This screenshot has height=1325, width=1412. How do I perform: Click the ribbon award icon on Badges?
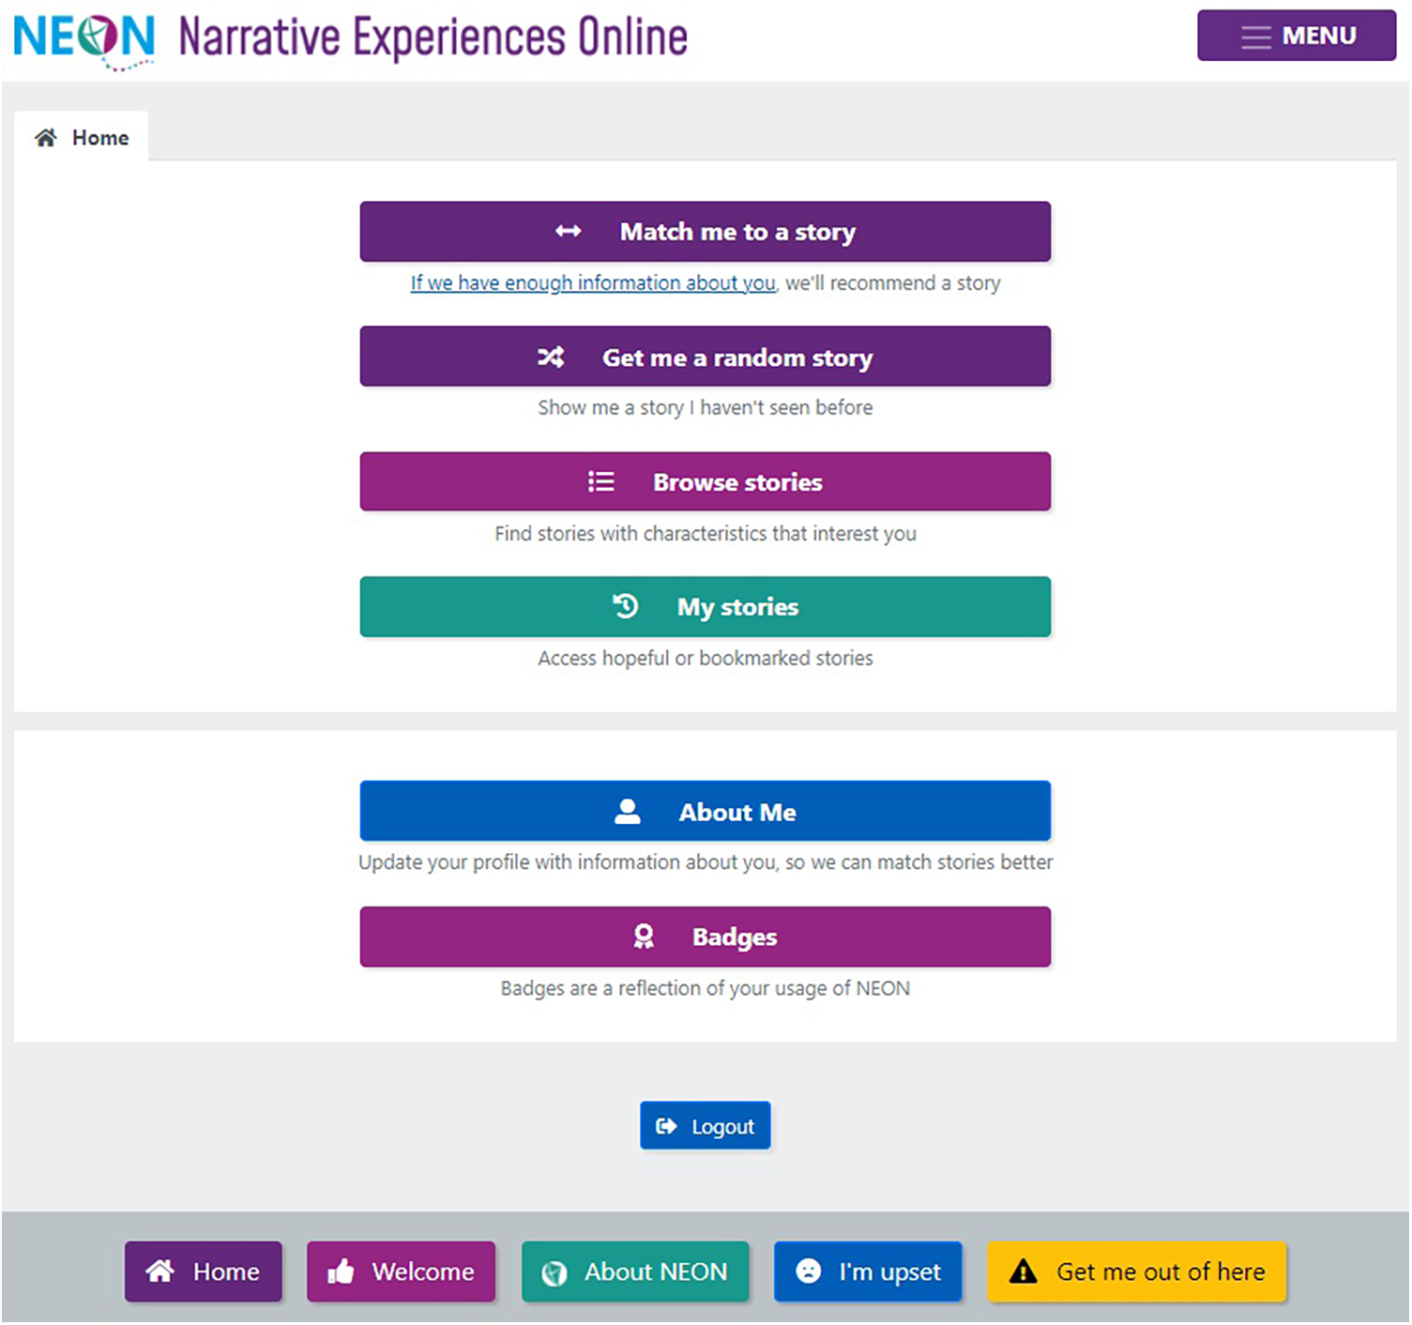coord(644,937)
